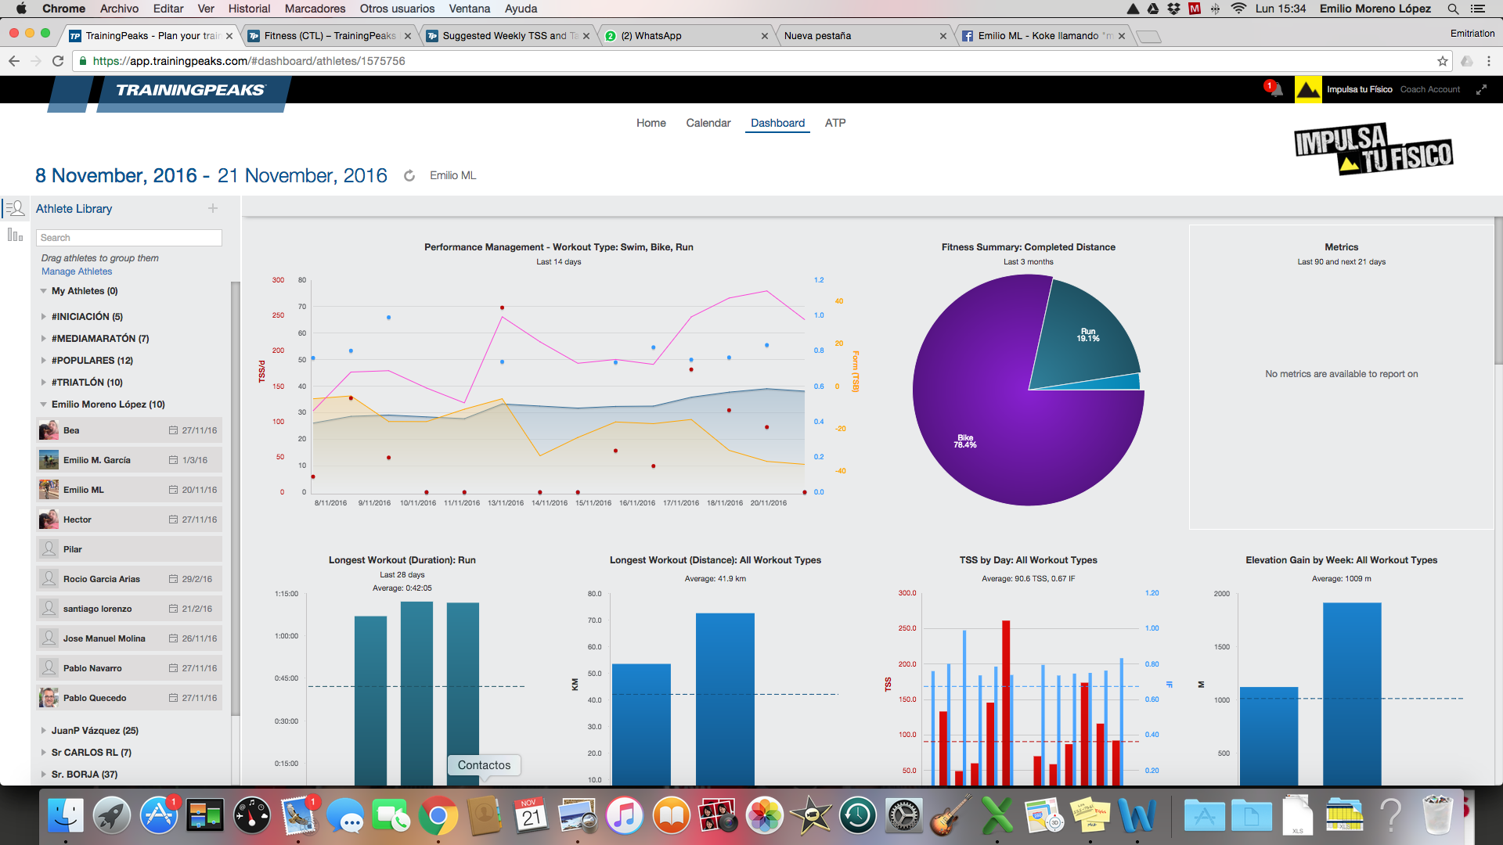
Task: Open calendar icon next to Bea
Action: [x=173, y=430]
